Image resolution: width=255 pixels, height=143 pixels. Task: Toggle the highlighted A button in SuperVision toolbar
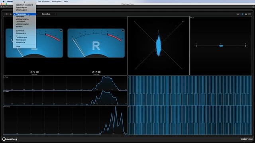(242, 14)
